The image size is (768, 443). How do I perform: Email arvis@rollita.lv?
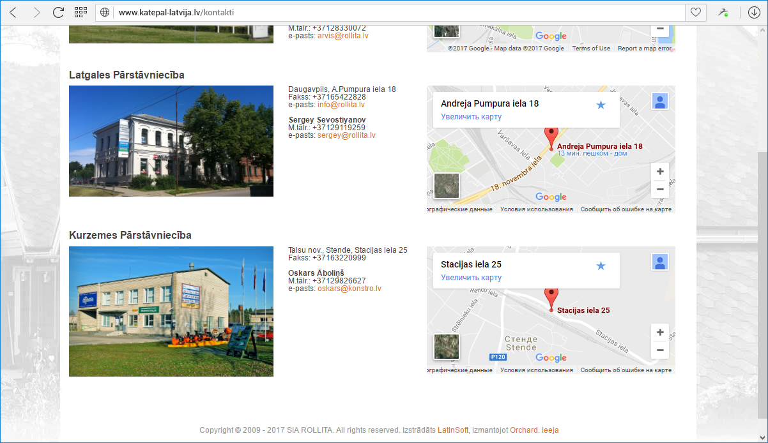coord(343,36)
